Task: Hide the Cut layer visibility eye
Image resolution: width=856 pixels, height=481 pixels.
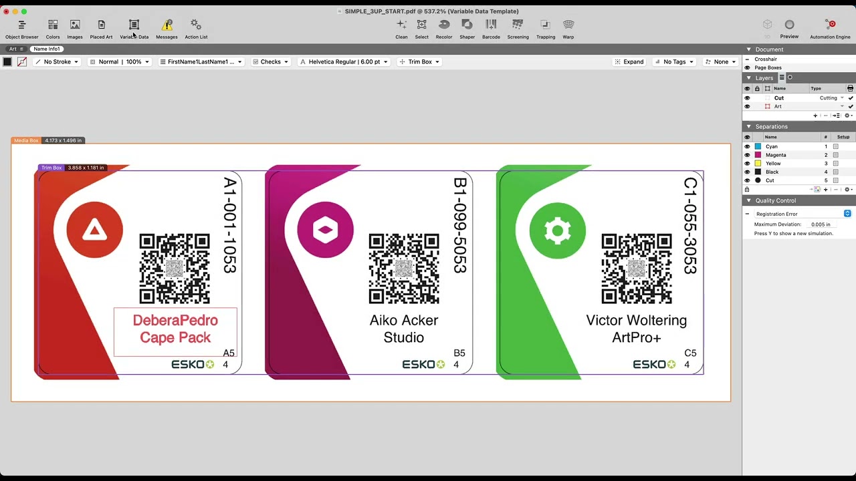Action: [x=747, y=98]
